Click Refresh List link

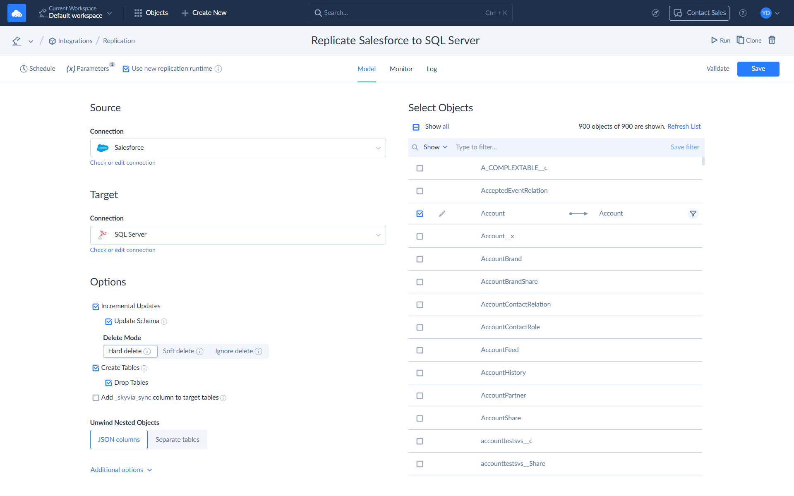(x=684, y=127)
